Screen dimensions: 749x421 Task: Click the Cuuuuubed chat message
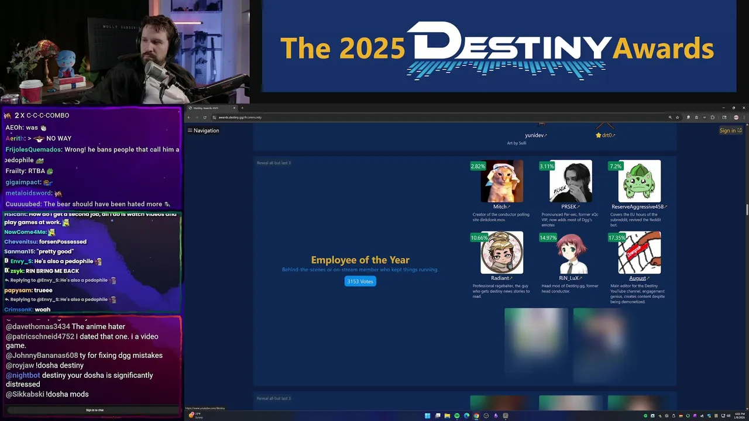88,204
